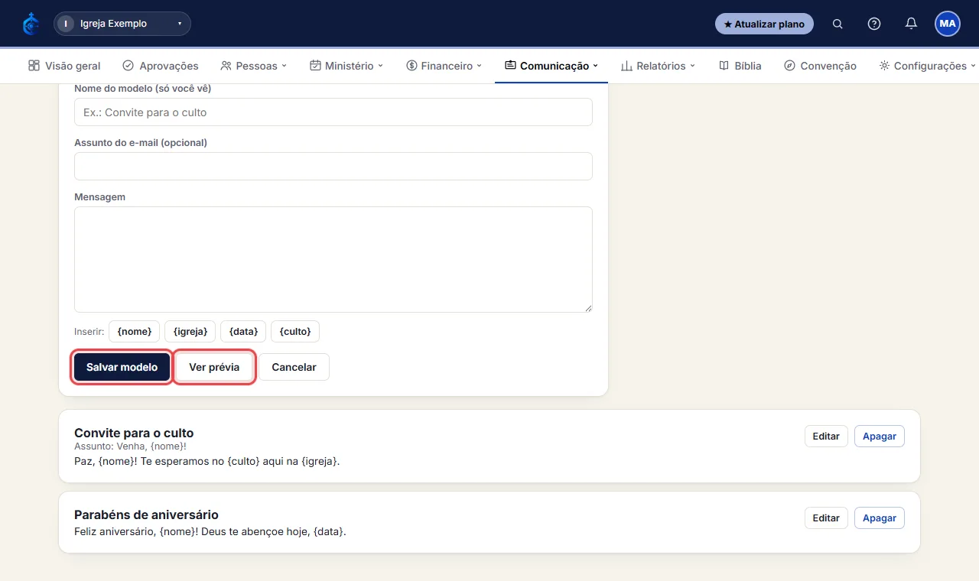Click the I badge of Igreja Exemplo
This screenshot has width=979, height=581.
pos(66,24)
